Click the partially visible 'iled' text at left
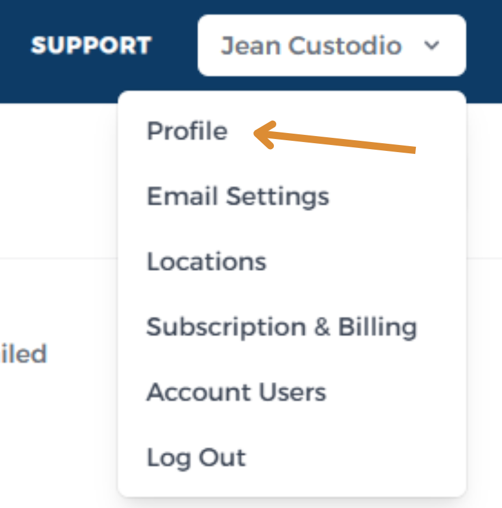The width and height of the screenshot is (502, 508). tap(23, 354)
